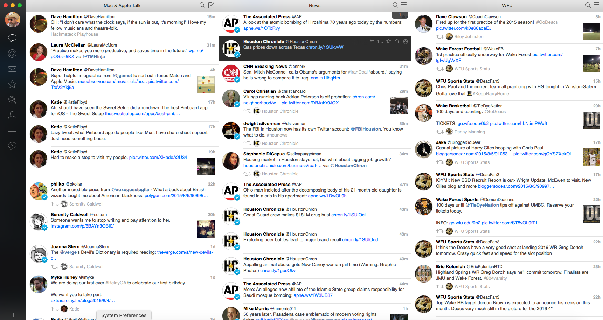The width and height of the screenshot is (603, 320).
Task: Open Direct Messages envelope in sidebar
Action: coord(12,69)
